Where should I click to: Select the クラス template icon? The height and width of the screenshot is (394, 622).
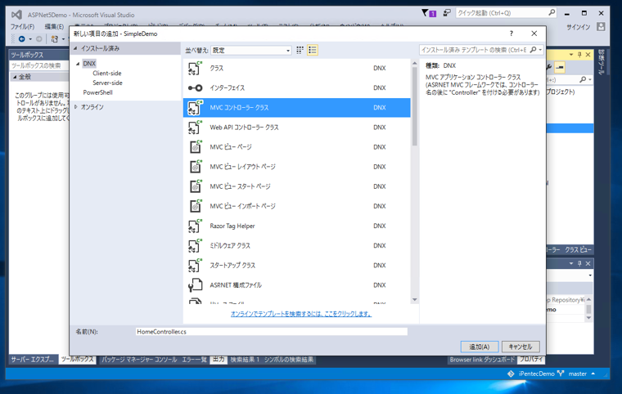[195, 68]
